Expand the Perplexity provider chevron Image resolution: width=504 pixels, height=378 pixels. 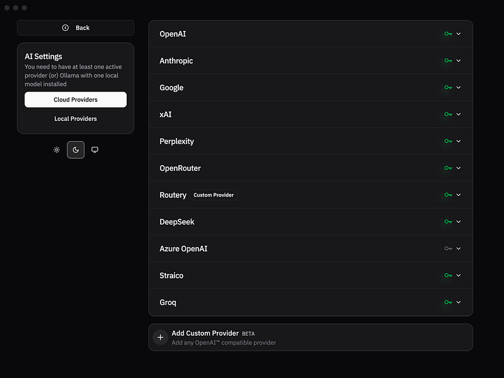pos(459,141)
